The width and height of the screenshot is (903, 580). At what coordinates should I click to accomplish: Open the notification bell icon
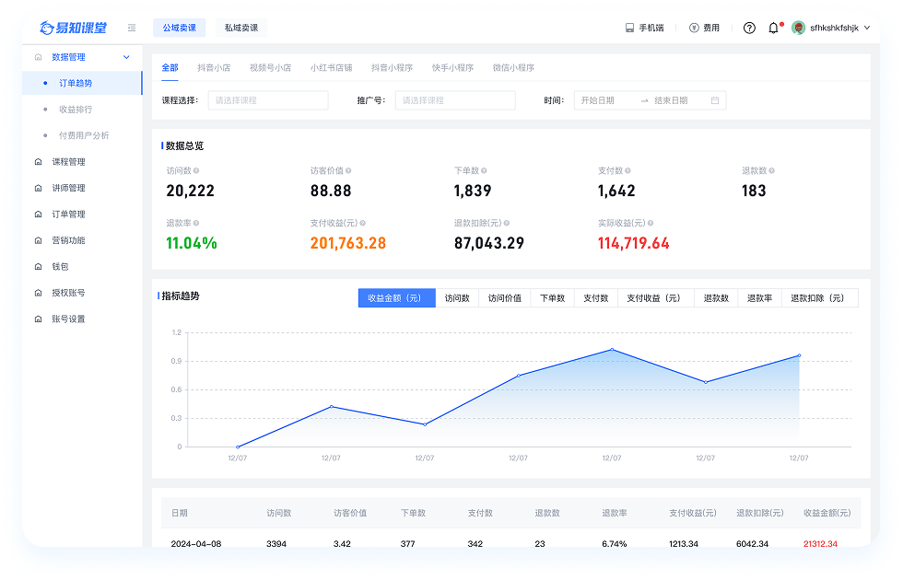[773, 28]
